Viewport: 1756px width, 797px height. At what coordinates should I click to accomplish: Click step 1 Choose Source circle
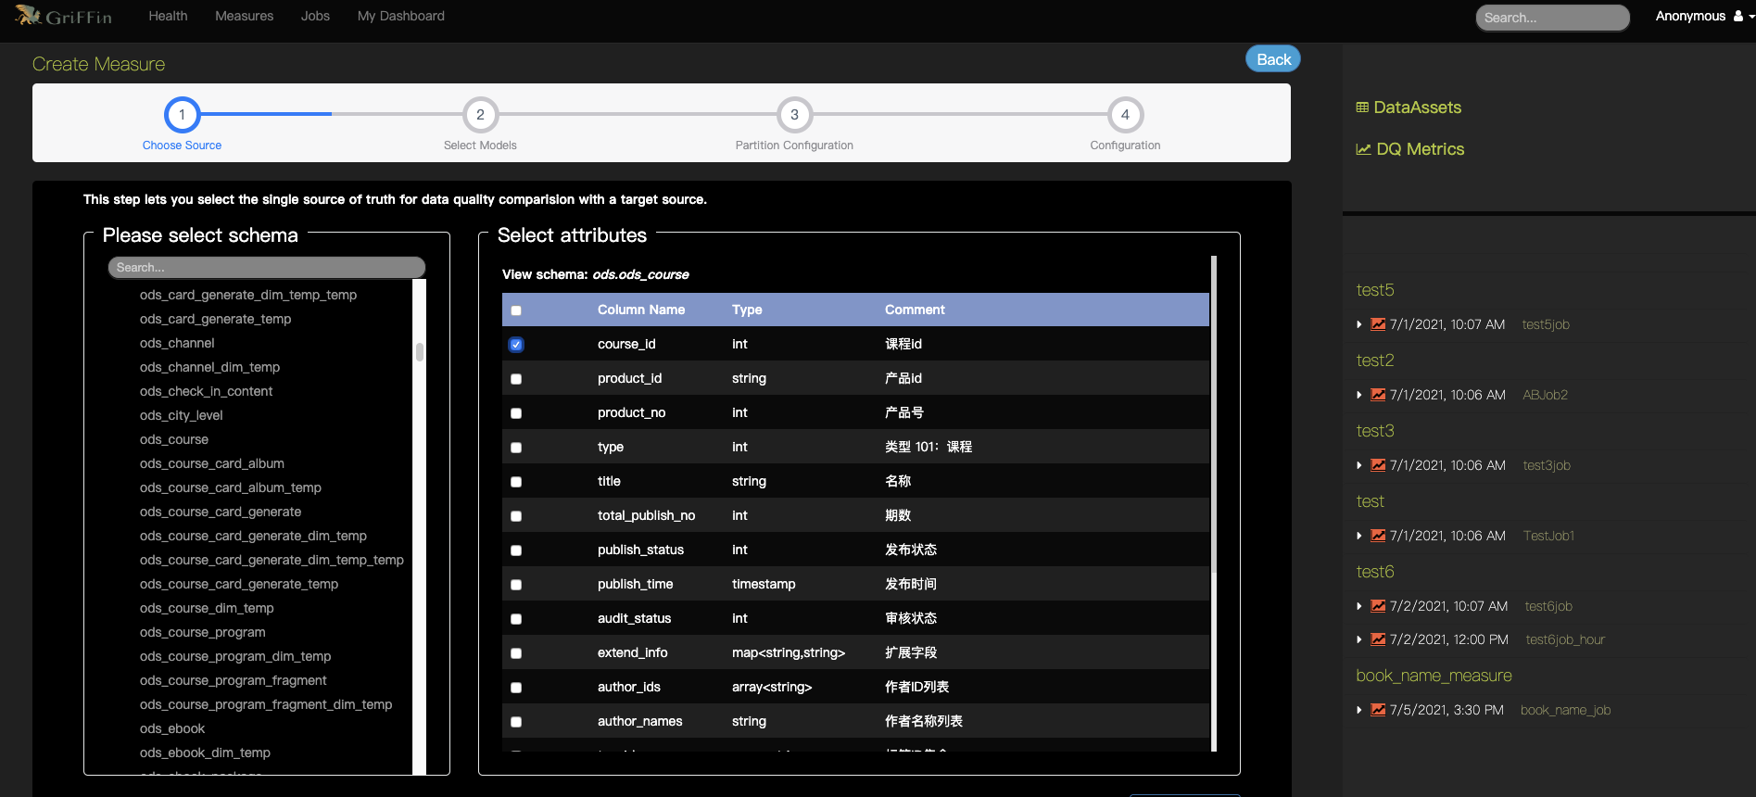182,115
